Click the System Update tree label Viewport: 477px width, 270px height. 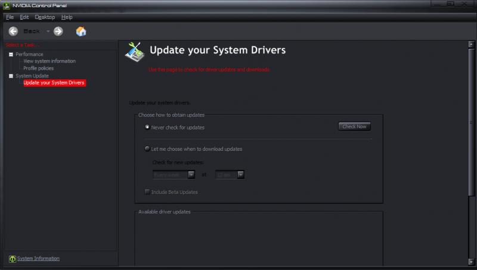[x=32, y=76]
